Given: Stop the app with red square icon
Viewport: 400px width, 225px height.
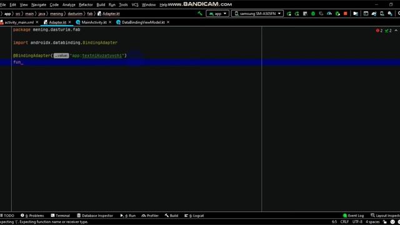Looking at the screenshot, I should point(346,14).
